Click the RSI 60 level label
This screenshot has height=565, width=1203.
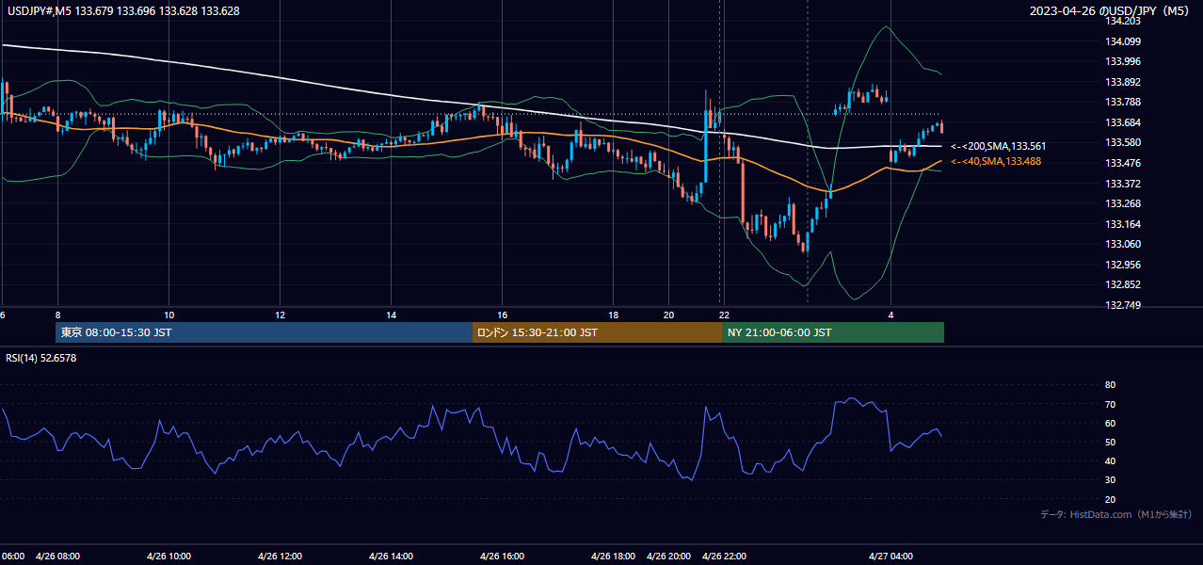pos(1110,423)
